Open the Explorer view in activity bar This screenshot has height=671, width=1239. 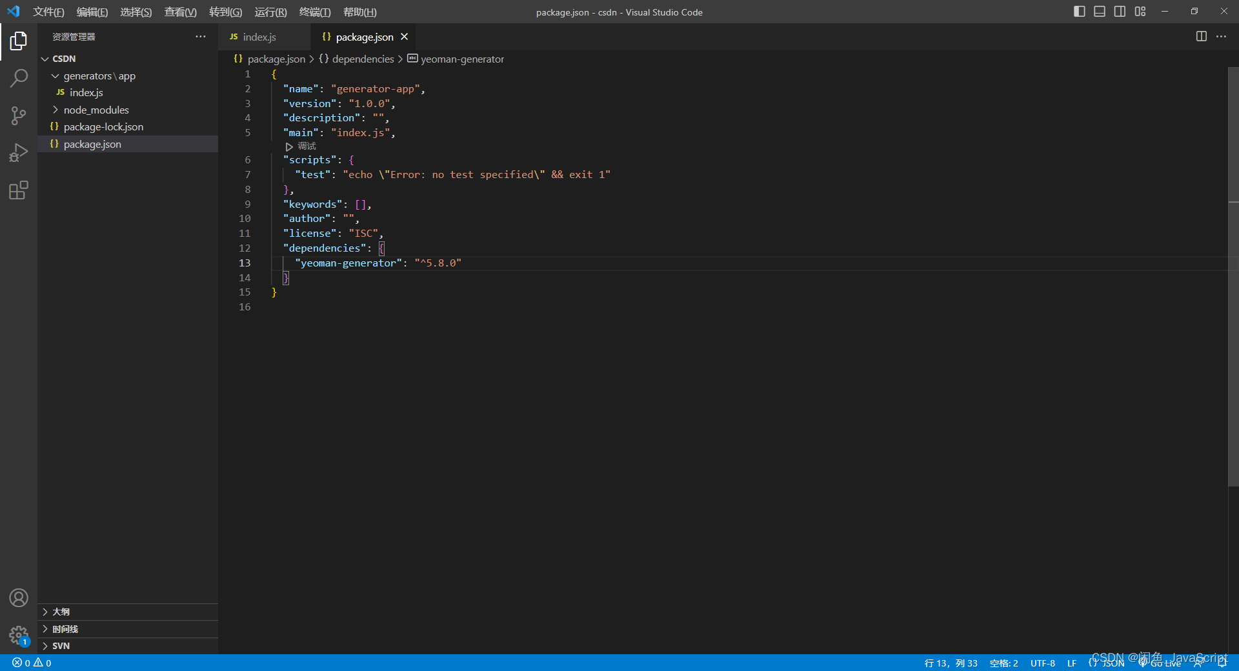pyautogui.click(x=19, y=41)
